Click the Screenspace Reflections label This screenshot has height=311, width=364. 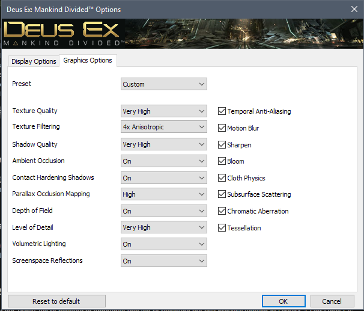point(47,260)
